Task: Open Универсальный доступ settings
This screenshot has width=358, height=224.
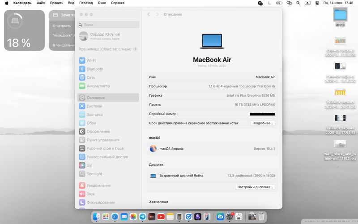Action: click(108, 157)
